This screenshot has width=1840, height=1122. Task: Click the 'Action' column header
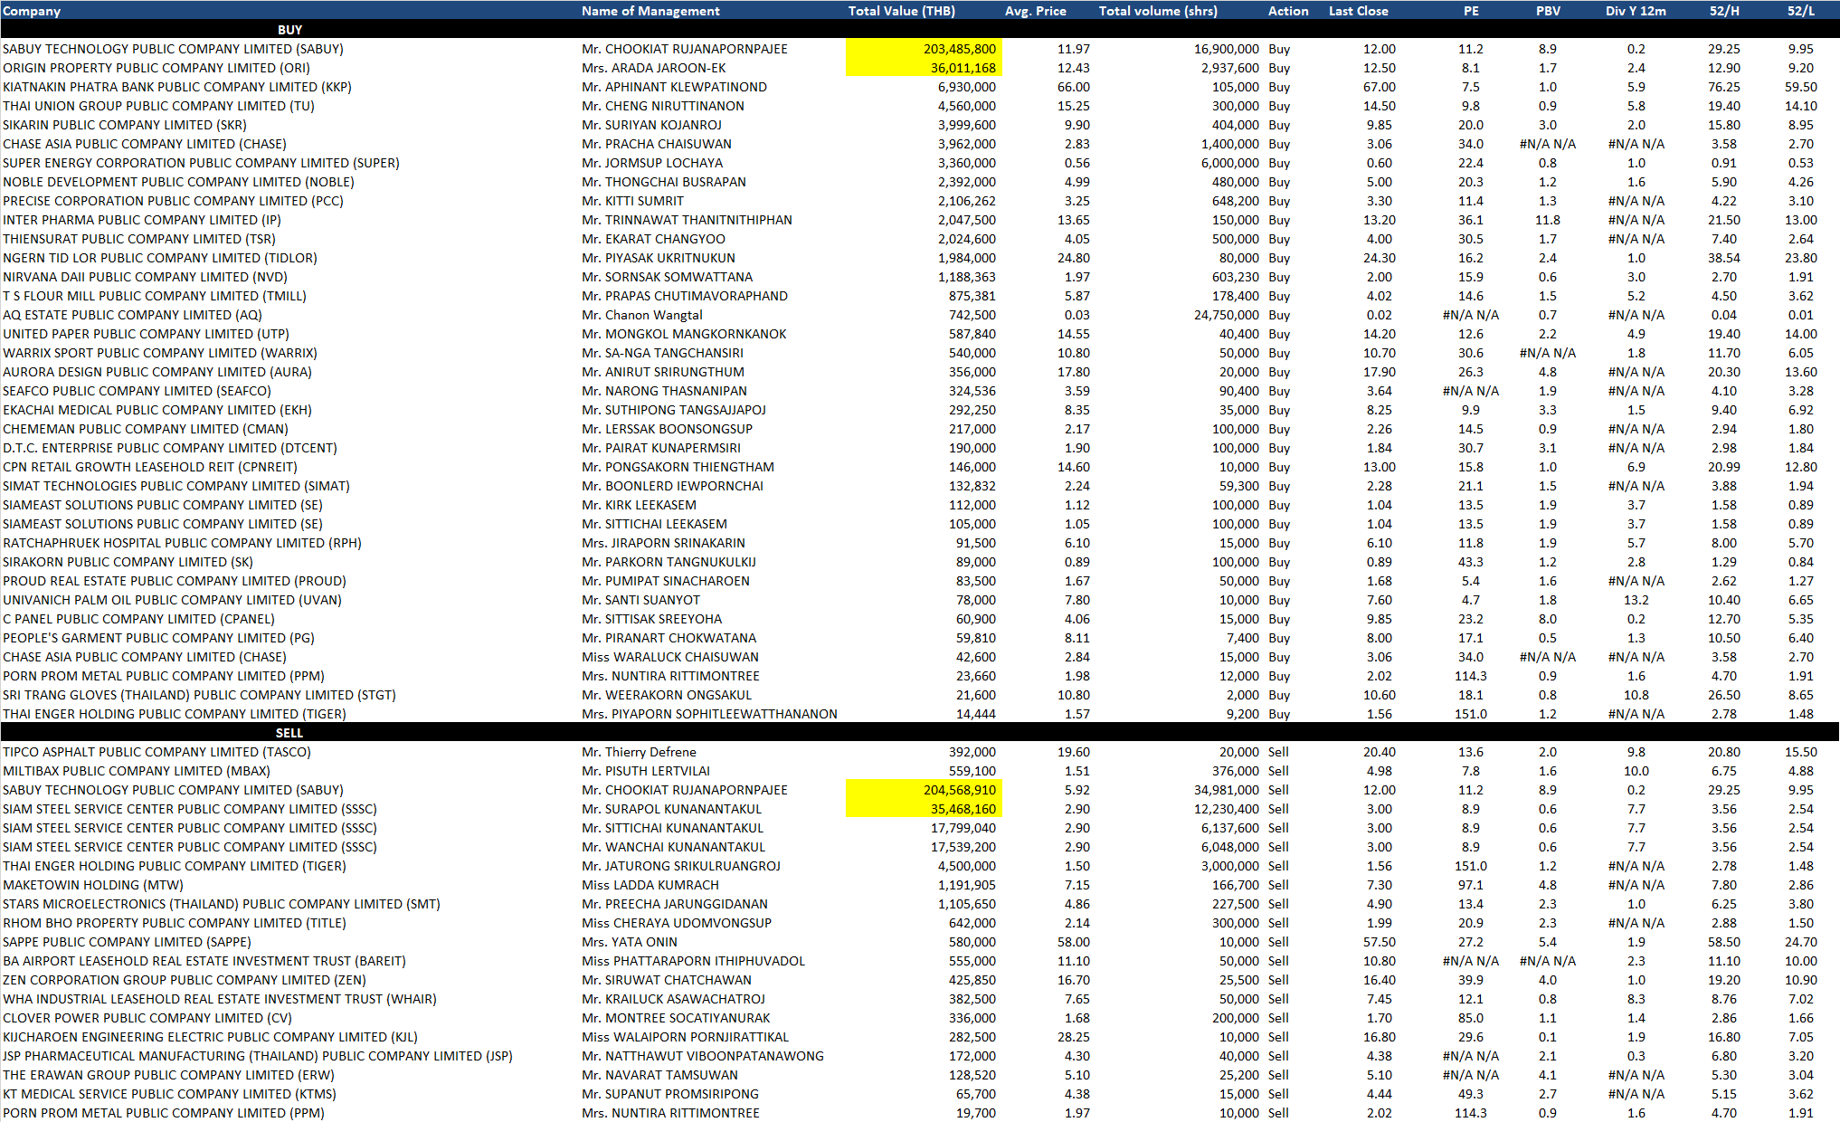click(x=1288, y=11)
